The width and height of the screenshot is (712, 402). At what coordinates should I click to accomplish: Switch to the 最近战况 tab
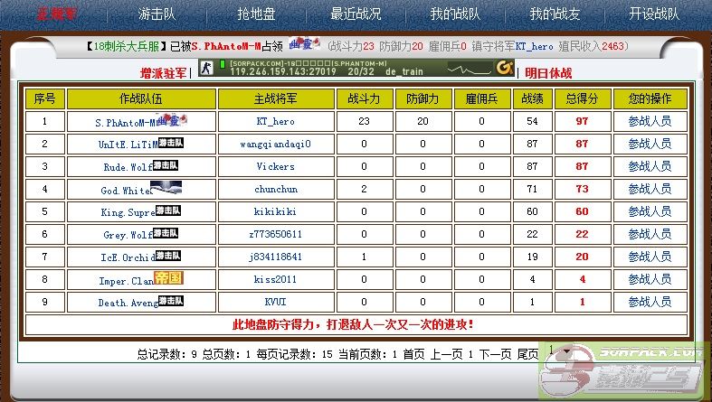(x=356, y=14)
